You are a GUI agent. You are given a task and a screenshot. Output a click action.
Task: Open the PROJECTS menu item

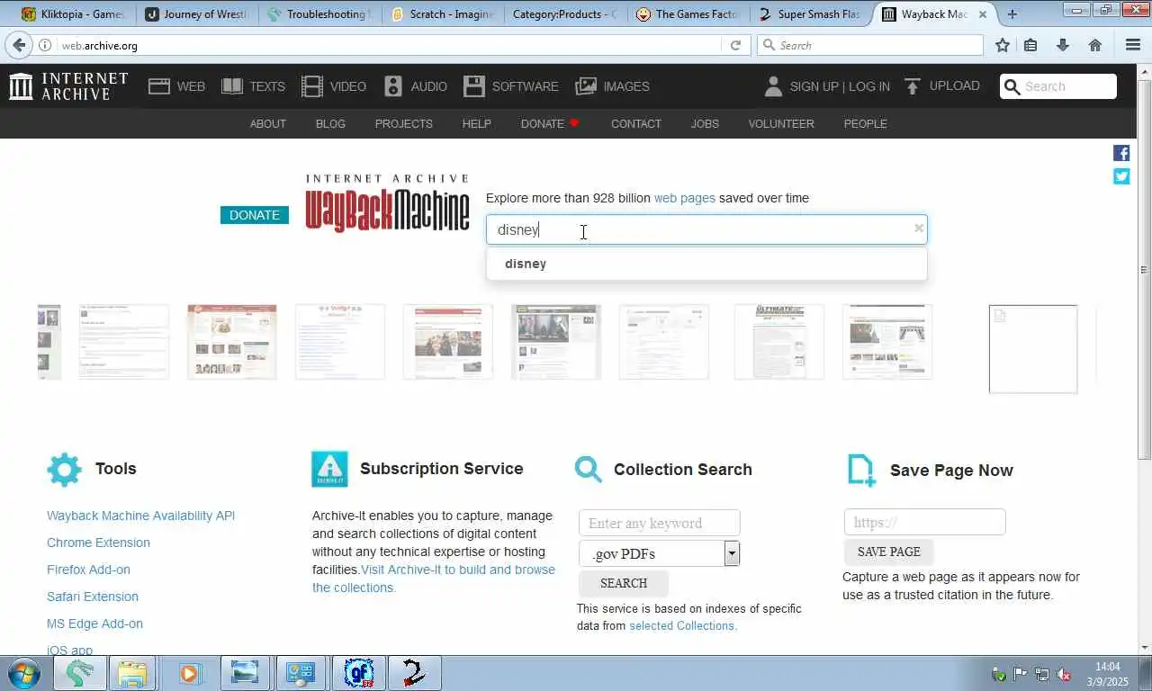click(404, 124)
